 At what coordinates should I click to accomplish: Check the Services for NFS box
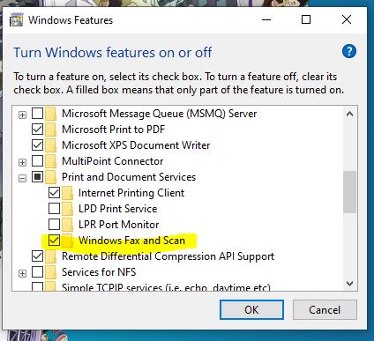coord(37,271)
